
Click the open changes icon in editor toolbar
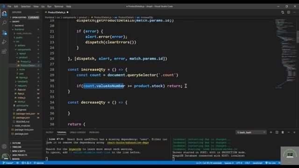click(283, 12)
